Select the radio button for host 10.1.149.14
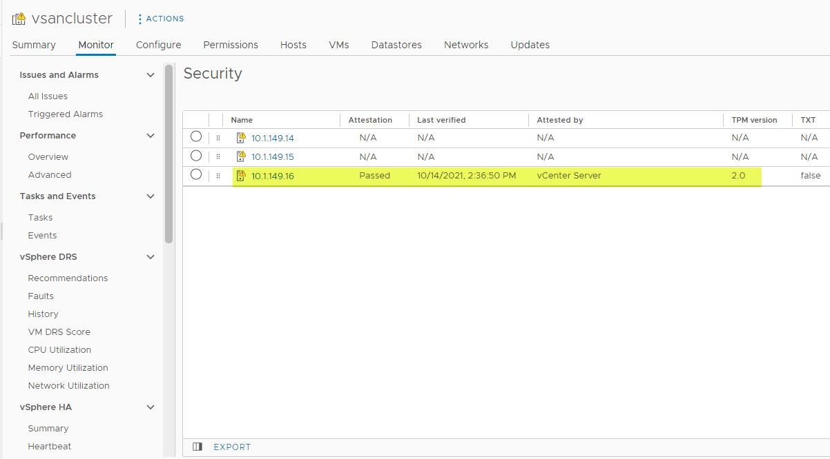 pyautogui.click(x=196, y=137)
